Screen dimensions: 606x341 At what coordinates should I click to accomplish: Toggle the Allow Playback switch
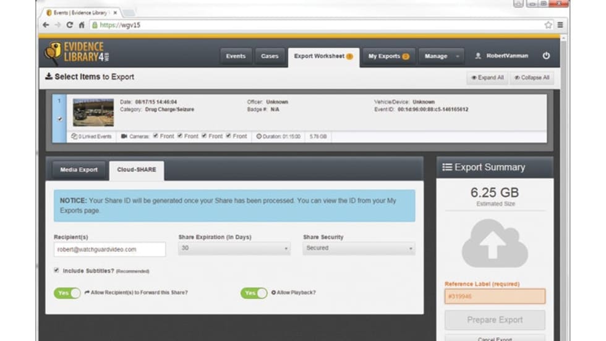(254, 293)
